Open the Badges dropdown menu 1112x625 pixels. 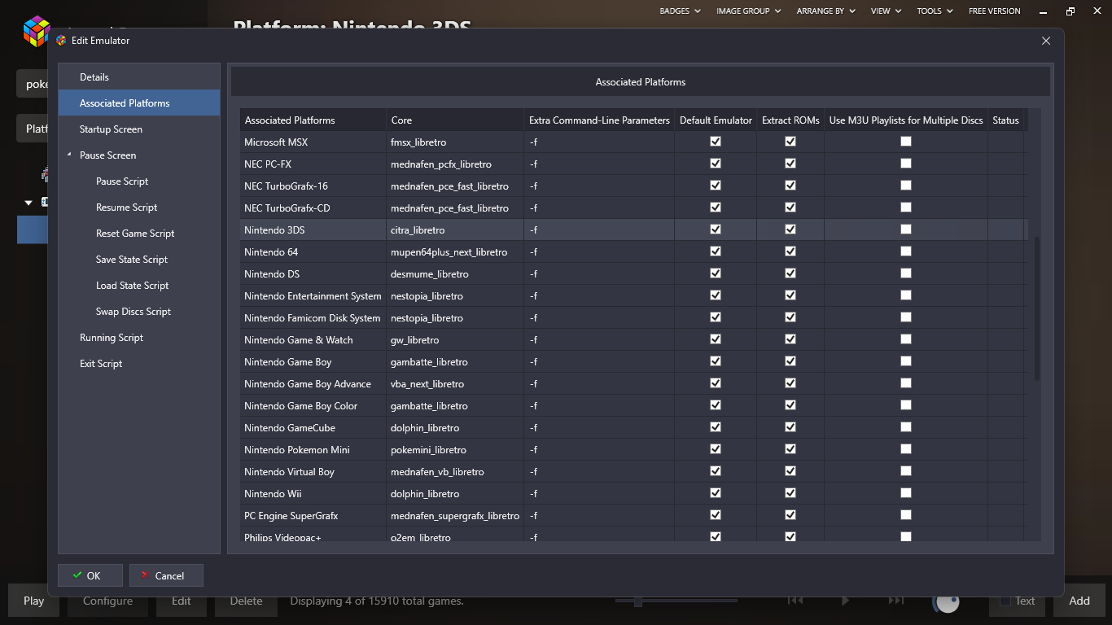680,11
